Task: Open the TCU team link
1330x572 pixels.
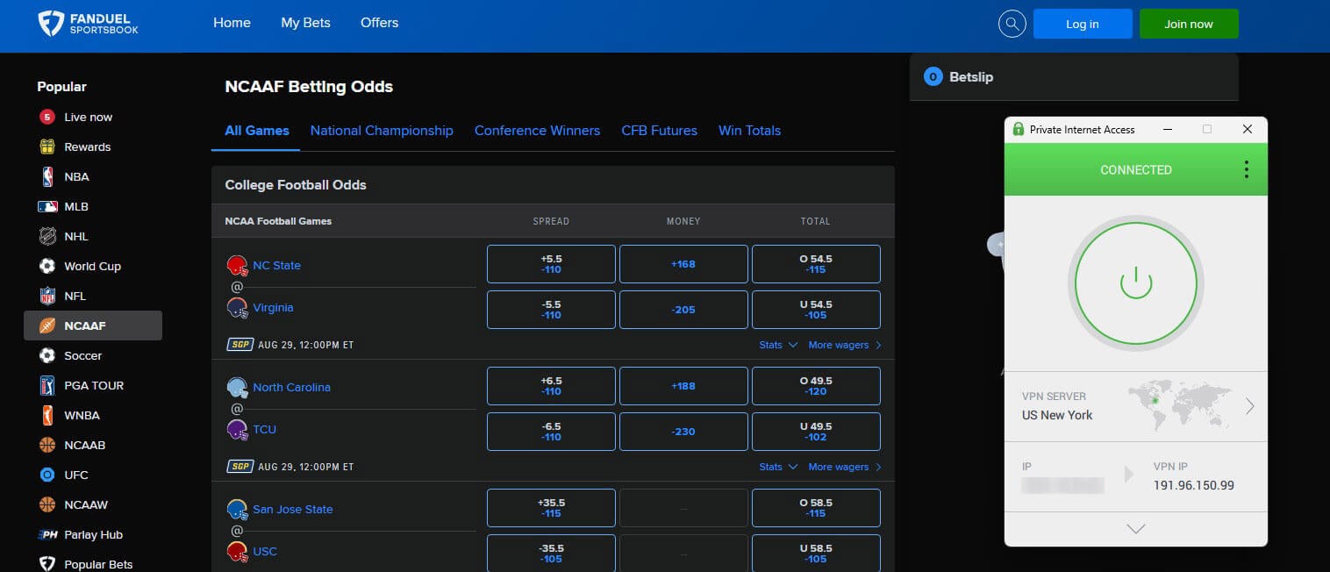Action: point(264,429)
